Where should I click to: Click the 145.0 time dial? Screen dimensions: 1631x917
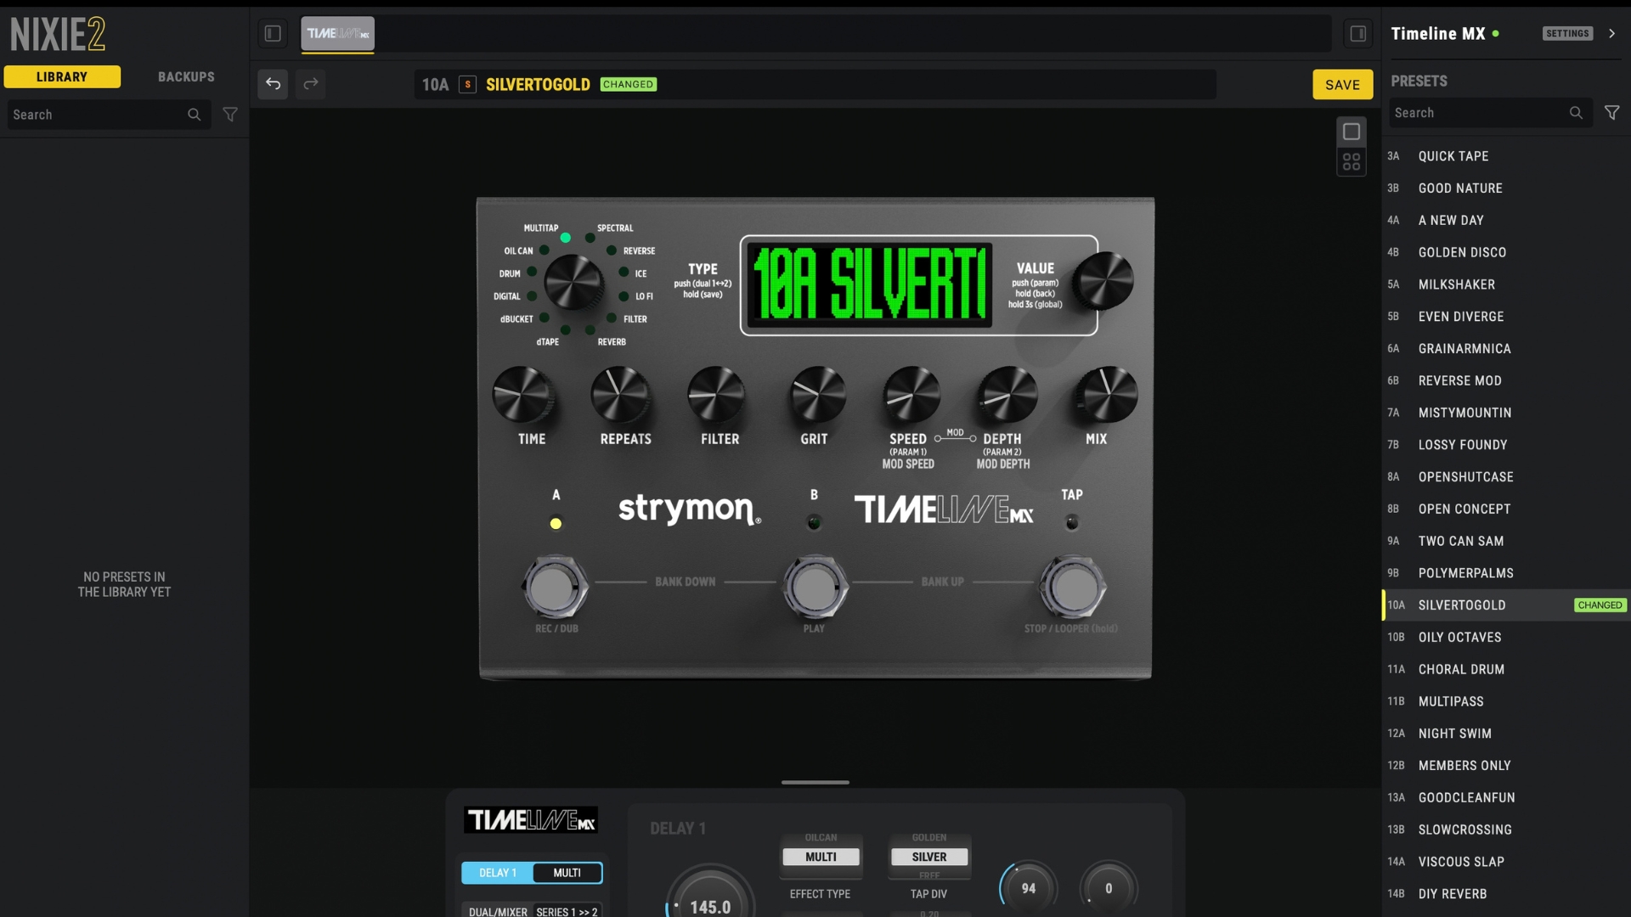point(710,896)
